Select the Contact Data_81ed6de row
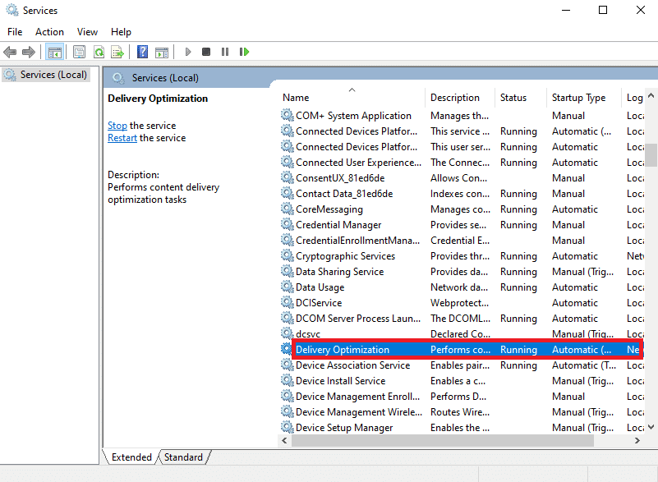This screenshot has width=658, height=482. [x=462, y=194]
